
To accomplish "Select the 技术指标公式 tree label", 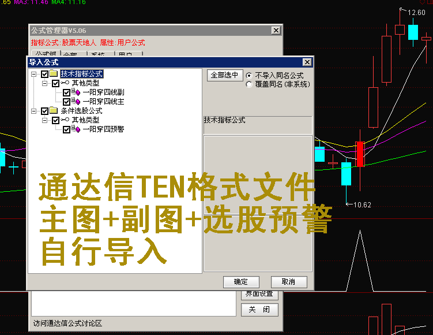I will 82,73.
